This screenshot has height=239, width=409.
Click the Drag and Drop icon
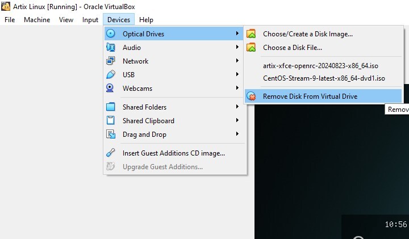click(x=111, y=134)
